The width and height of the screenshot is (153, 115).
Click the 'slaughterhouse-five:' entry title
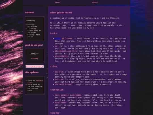[x=66, y=51]
